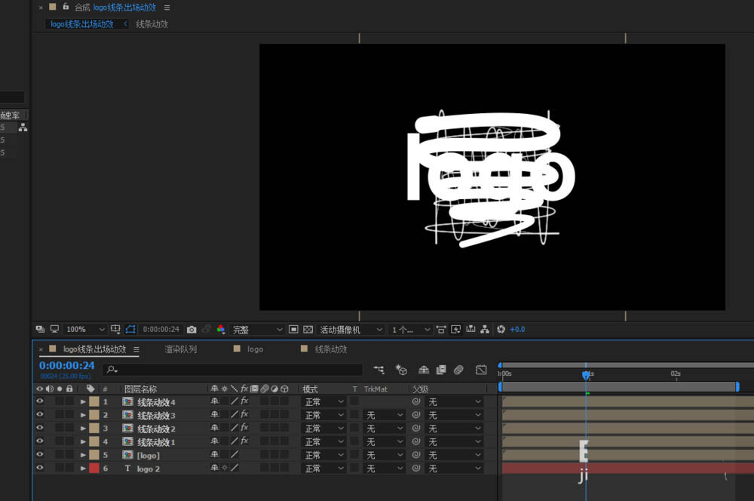Switch to the 渲染队列 tab

(x=180, y=349)
